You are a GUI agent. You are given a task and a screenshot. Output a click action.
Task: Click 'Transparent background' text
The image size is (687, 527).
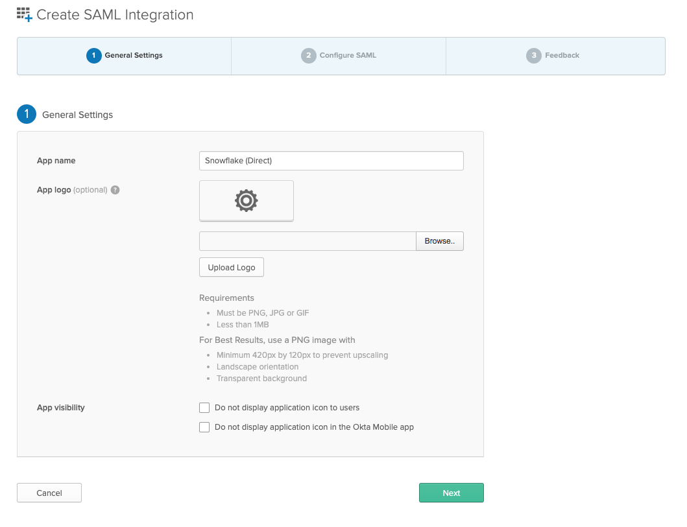click(x=261, y=379)
